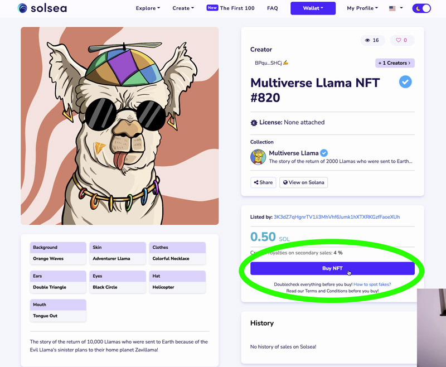
Task: Go to the FAQ page
Action: [272, 8]
